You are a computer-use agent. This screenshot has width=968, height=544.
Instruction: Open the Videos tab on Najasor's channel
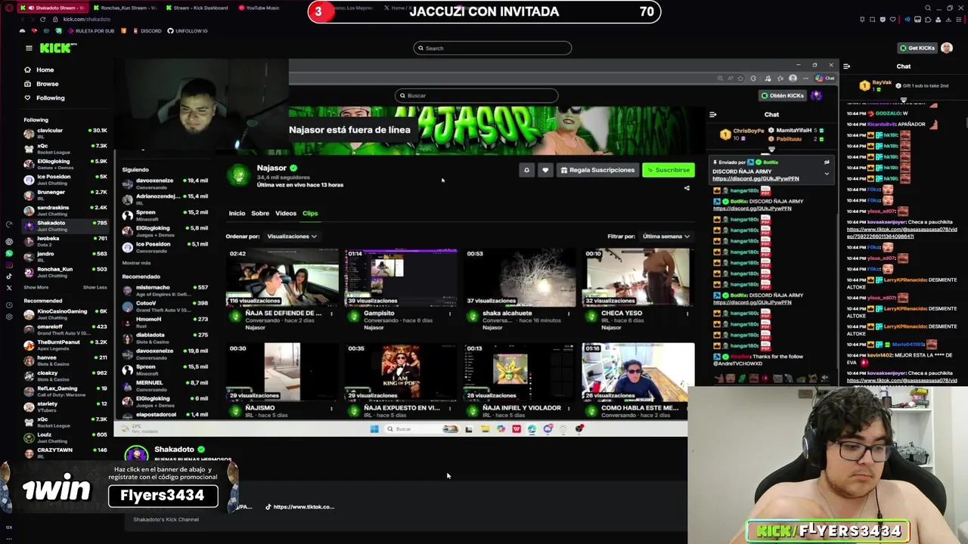[x=286, y=213]
